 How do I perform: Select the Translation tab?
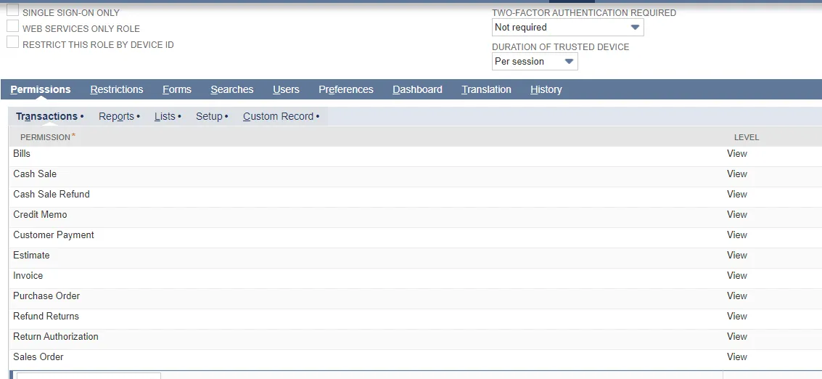(x=486, y=90)
